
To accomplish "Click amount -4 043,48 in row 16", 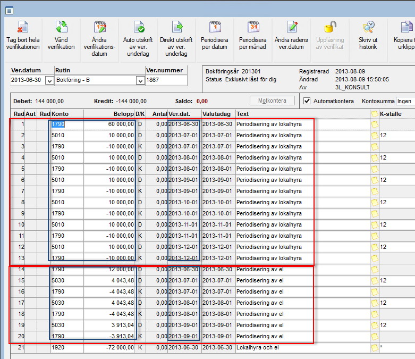I will pos(109,291).
